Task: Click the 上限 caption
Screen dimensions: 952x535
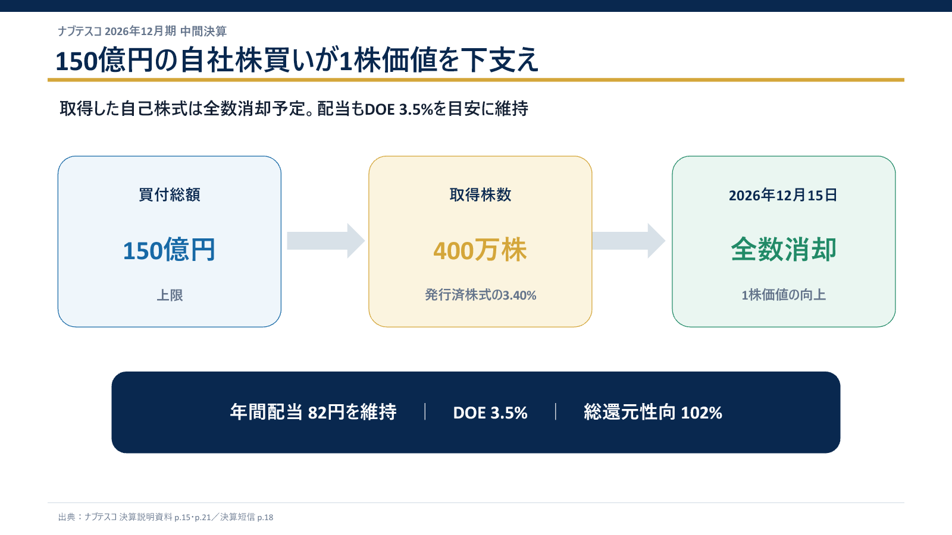Action: tap(170, 295)
